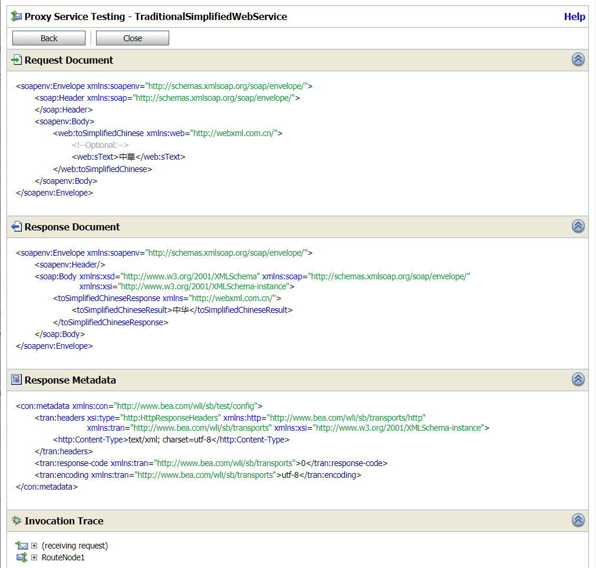Open the Help link
The image size is (596, 568).
coord(574,16)
